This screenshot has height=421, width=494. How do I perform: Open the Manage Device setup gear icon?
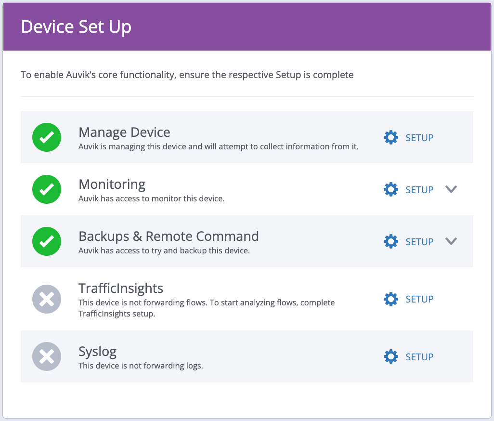(x=391, y=137)
